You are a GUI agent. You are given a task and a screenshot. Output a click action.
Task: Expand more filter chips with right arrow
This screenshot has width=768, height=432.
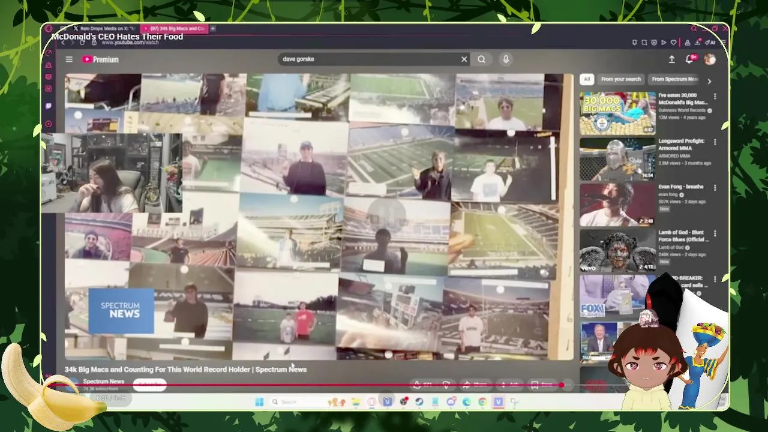[x=709, y=80]
